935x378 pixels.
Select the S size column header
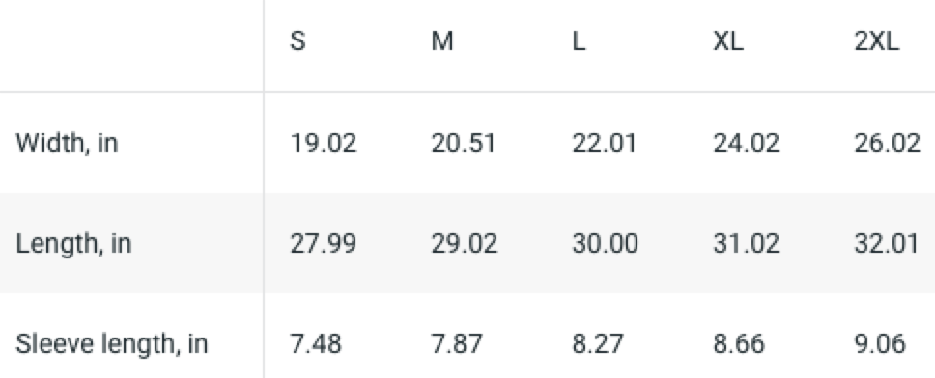click(x=297, y=41)
